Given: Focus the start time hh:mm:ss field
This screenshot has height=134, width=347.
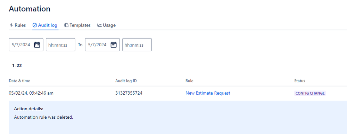Looking at the screenshot, I should click(60, 45).
